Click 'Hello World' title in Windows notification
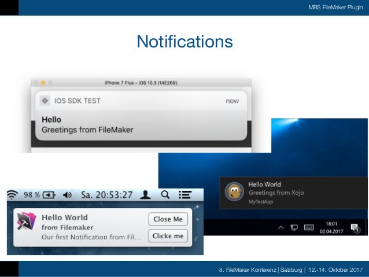 click(x=265, y=184)
